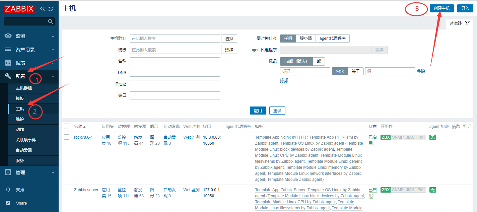Expand the 资产记录 menu chevron

(53, 50)
